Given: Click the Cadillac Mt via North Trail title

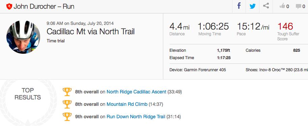Looking at the screenshot, I should [x=90, y=32].
